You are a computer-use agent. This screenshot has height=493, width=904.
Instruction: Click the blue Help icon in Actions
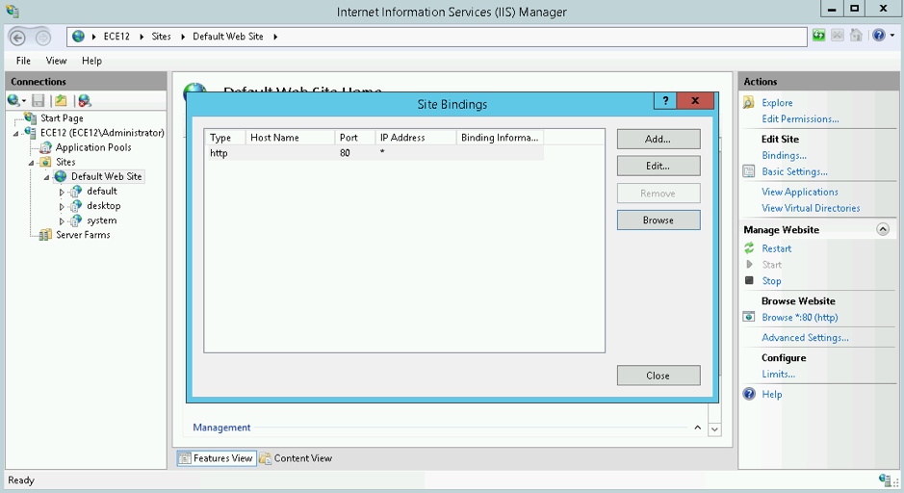[x=749, y=394]
